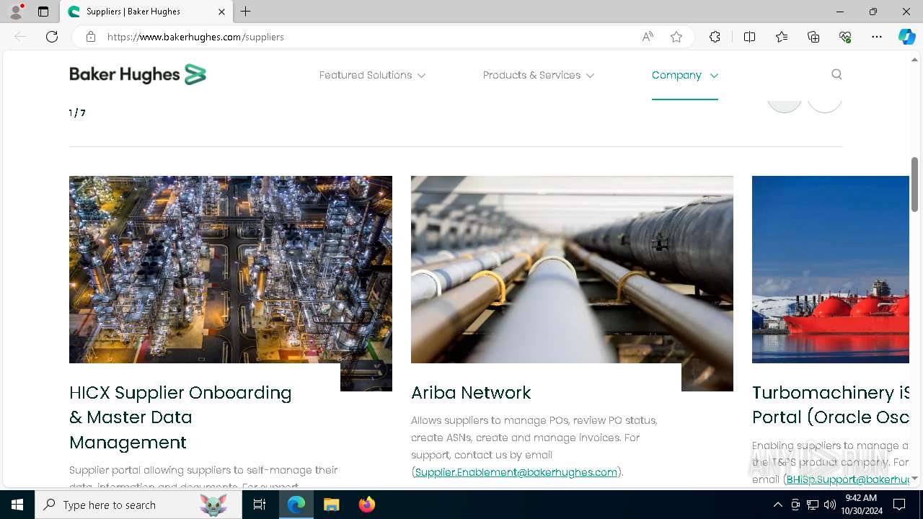Open Turbomachinery iSupplier Portal heading
This screenshot has width=923, height=519.
(x=831, y=405)
